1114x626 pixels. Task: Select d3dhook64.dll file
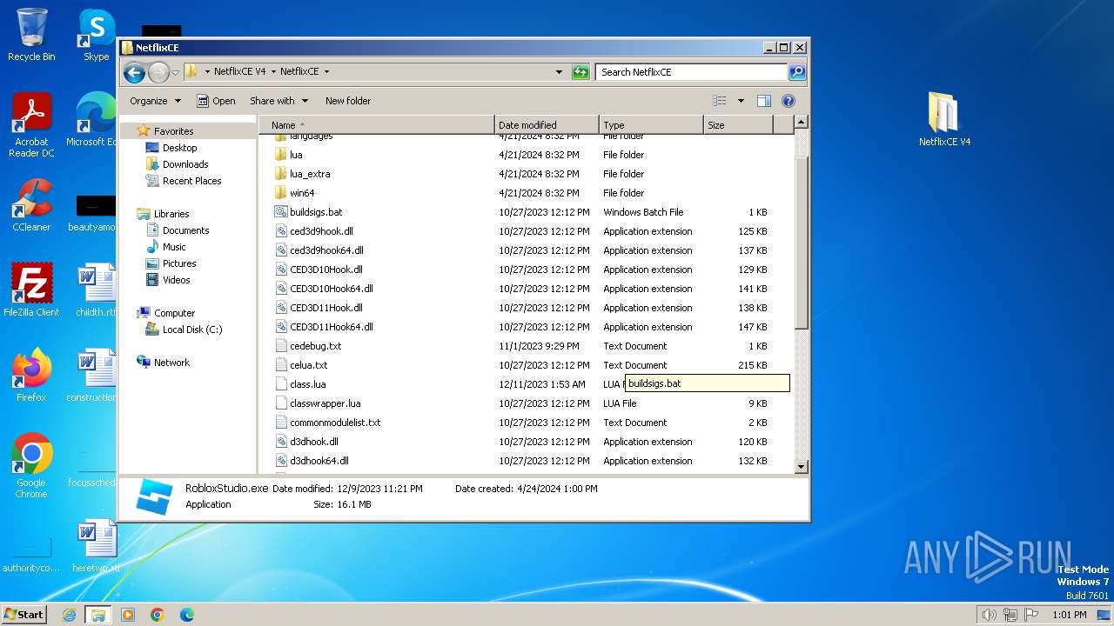pos(319,461)
